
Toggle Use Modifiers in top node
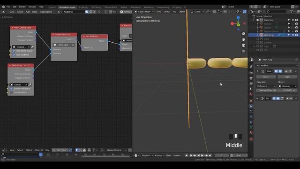tap(14, 55)
